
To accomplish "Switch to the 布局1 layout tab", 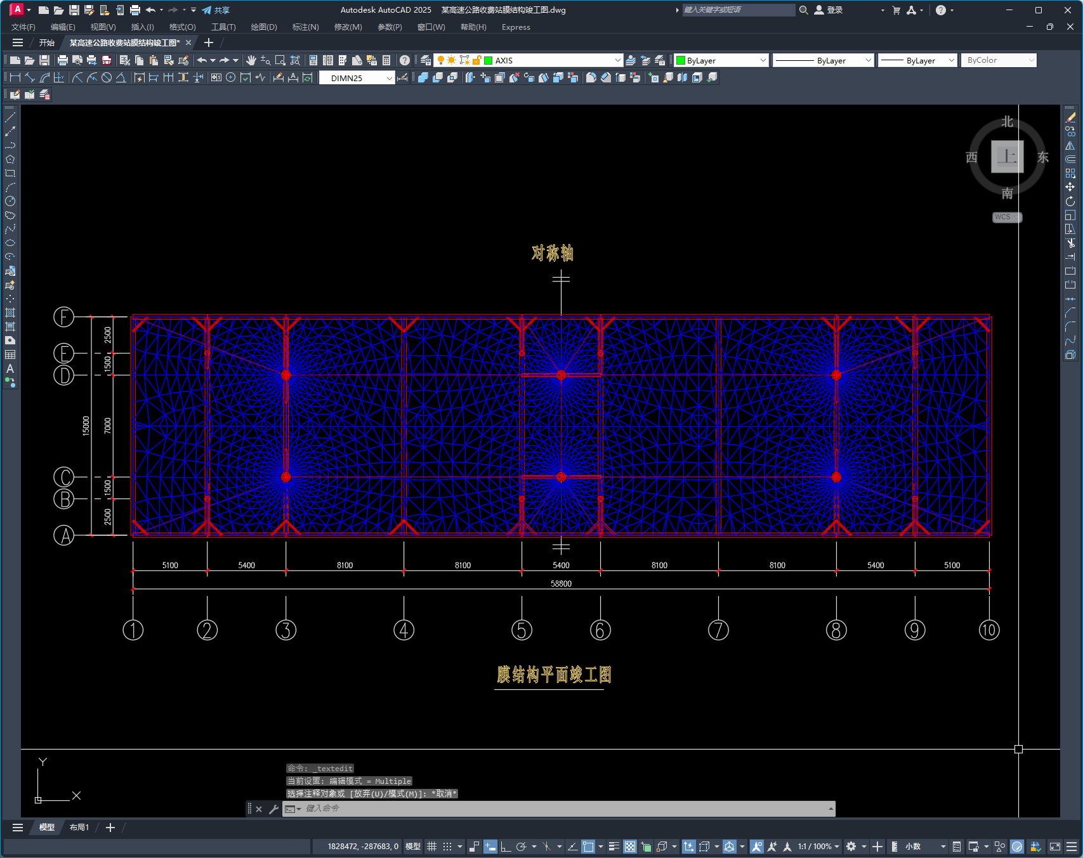I will pos(79,828).
